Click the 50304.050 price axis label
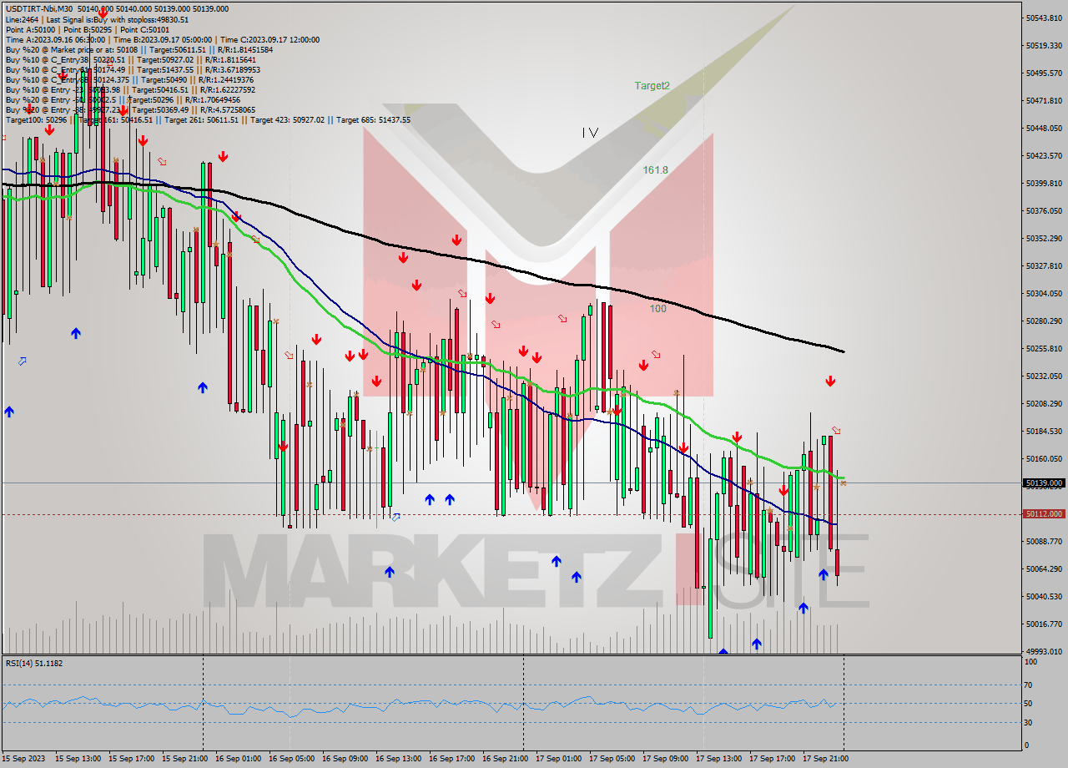 1044,293
